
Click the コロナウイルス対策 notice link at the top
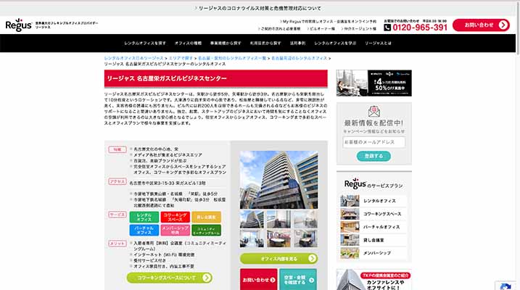coord(258,8)
